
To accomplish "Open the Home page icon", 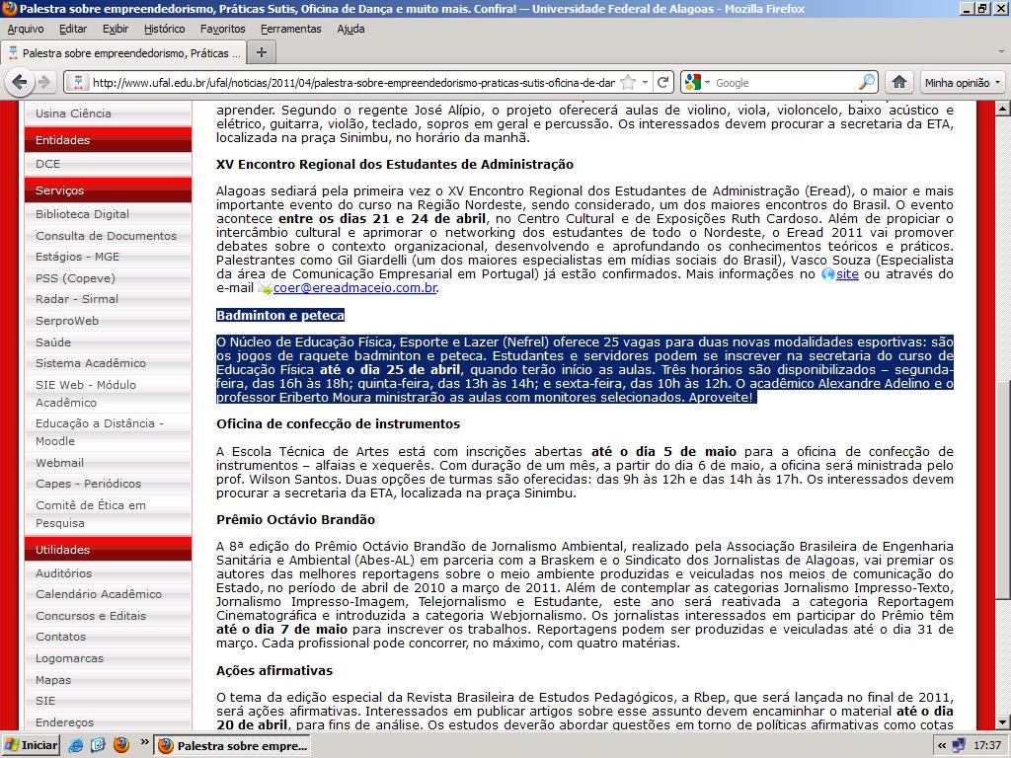I will (899, 82).
